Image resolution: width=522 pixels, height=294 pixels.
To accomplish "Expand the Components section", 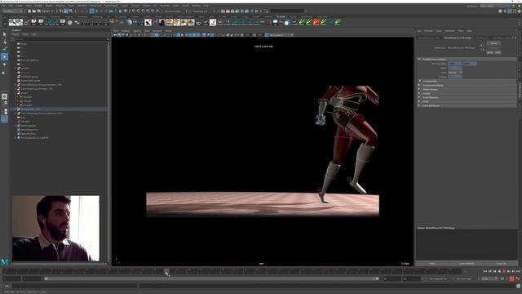I will click(466, 81).
